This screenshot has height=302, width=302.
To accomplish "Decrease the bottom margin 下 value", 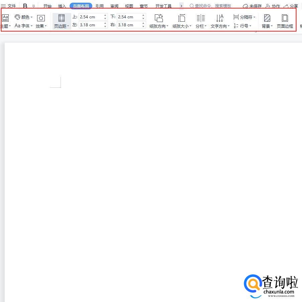I will click(x=143, y=18).
